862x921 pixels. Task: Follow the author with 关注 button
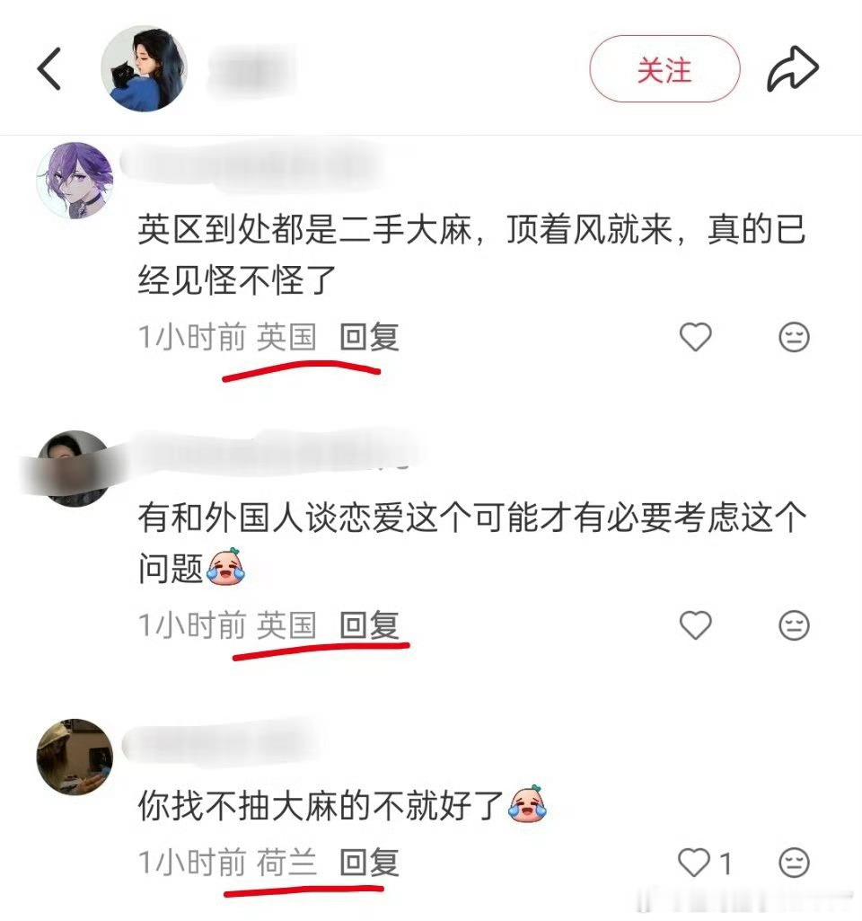pyautogui.click(x=664, y=69)
